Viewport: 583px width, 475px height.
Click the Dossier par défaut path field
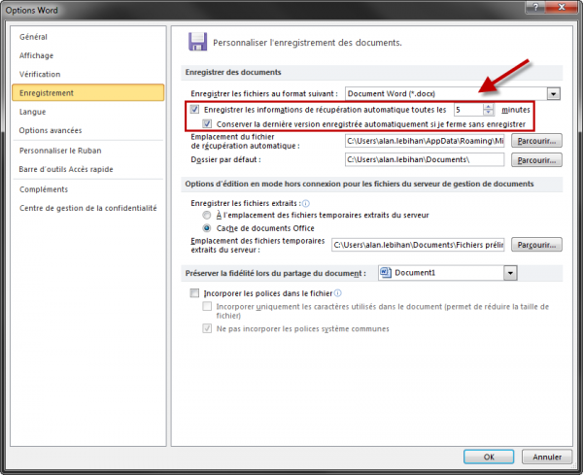click(425, 160)
